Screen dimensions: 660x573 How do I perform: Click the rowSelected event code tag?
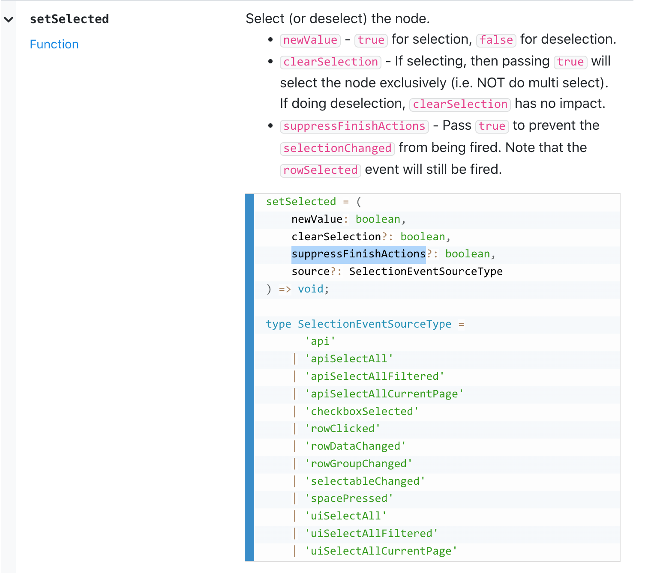(x=320, y=170)
